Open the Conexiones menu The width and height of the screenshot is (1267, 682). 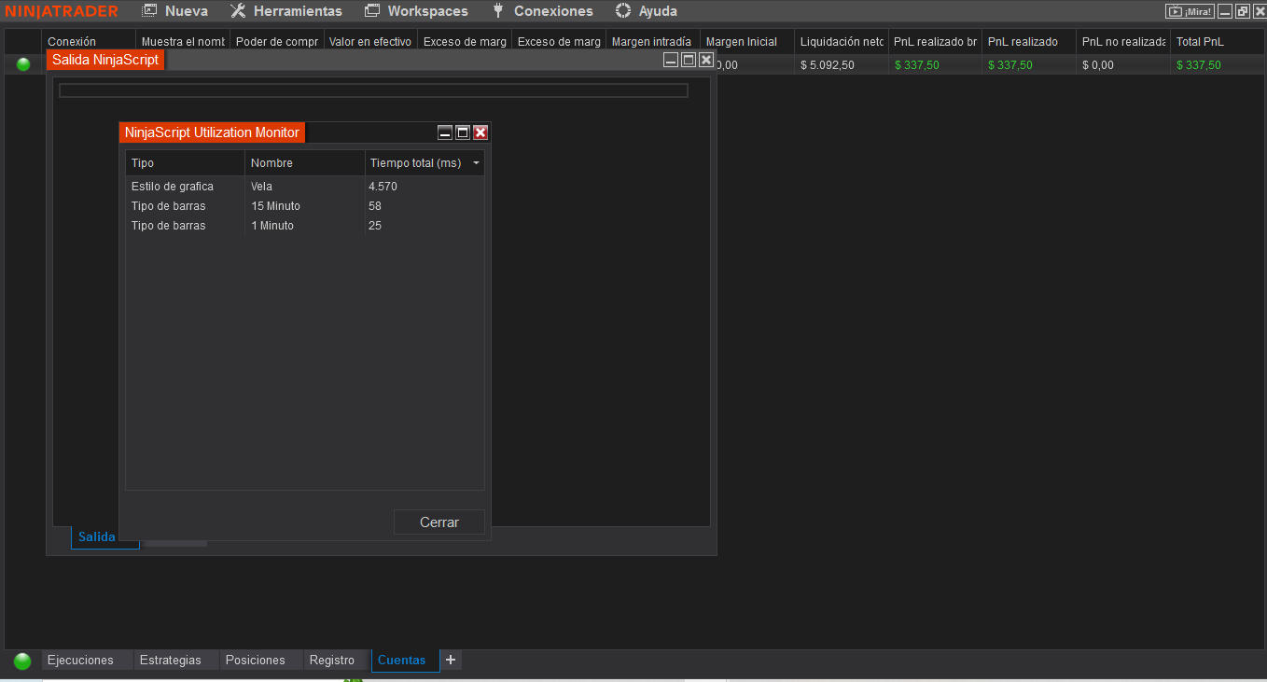pos(542,11)
